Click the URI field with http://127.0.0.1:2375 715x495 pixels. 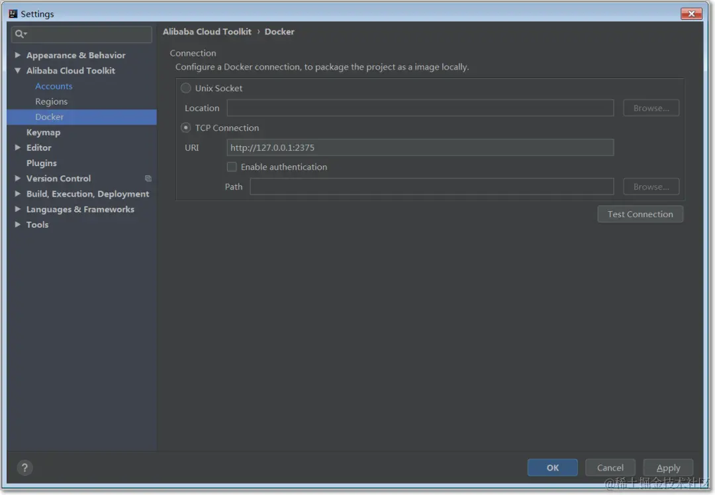(x=420, y=148)
